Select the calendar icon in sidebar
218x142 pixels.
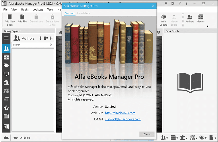tap(6, 116)
